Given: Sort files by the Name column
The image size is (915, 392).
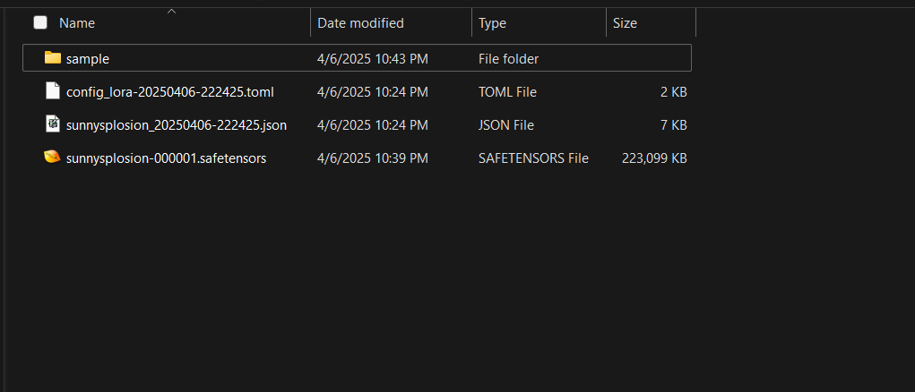Looking at the screenshot, I should point(77,23).
